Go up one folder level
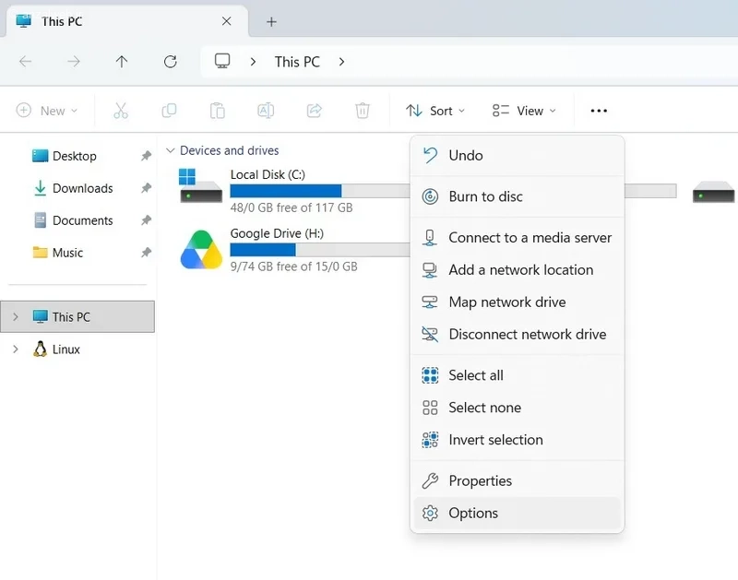Viewport: 738px width, 580px height. [122, 61]
